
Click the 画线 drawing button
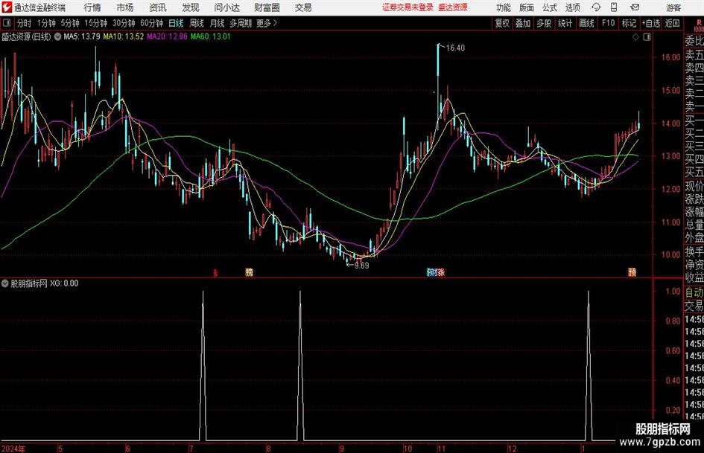coord(586,23)
